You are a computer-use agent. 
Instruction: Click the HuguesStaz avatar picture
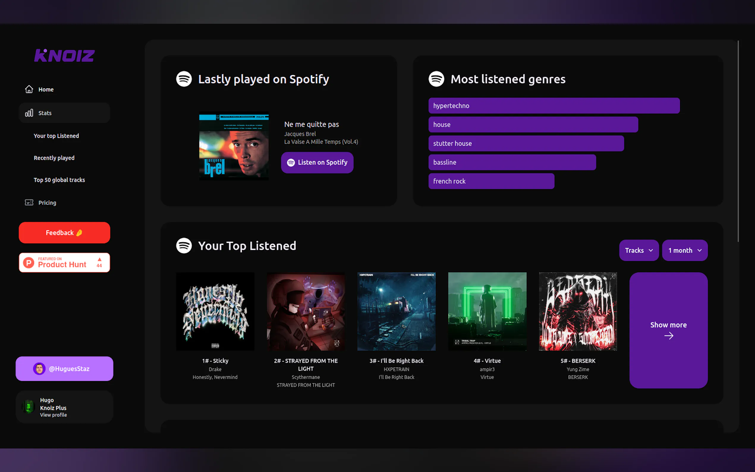(x=39, y=369)
